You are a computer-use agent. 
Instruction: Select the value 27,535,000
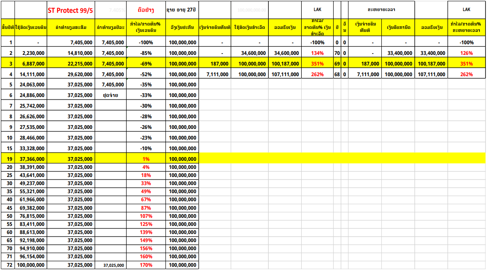pos(31,127)
